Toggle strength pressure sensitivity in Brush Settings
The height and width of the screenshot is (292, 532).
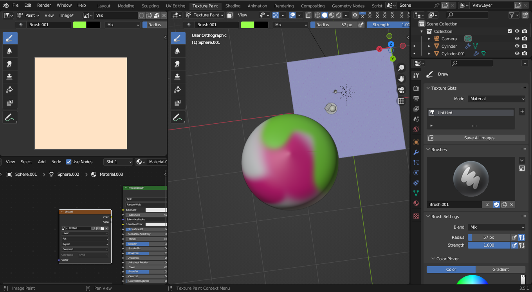[514, 245]
